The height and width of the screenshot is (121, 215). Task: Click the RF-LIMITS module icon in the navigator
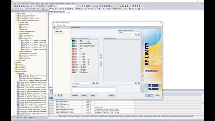(x=20, y=80)
